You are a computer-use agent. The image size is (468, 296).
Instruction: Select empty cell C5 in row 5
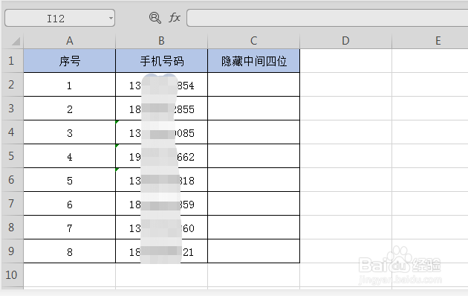tap(254, 156)
